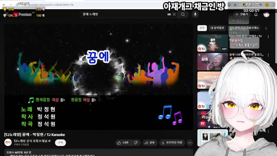
Task: Like the video with thumbs-up
Action: pos(123,143)
